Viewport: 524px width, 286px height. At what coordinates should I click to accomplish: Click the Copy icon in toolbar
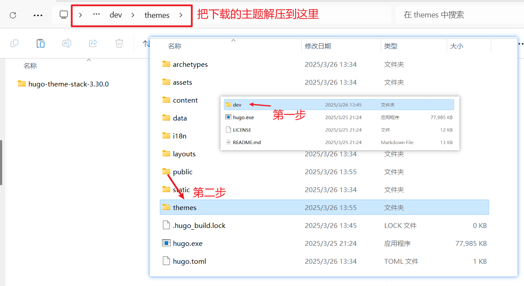click(x=14, y=43)
